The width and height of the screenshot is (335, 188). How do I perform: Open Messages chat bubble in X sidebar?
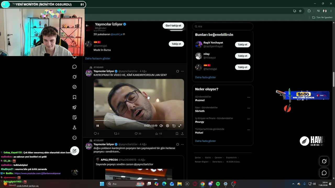[75, 67]
